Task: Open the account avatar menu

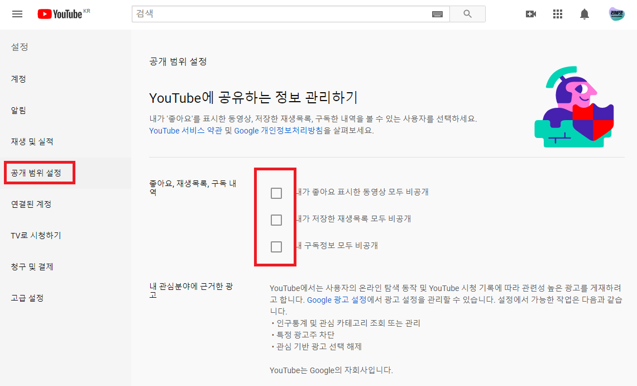Action: point(616,14)
